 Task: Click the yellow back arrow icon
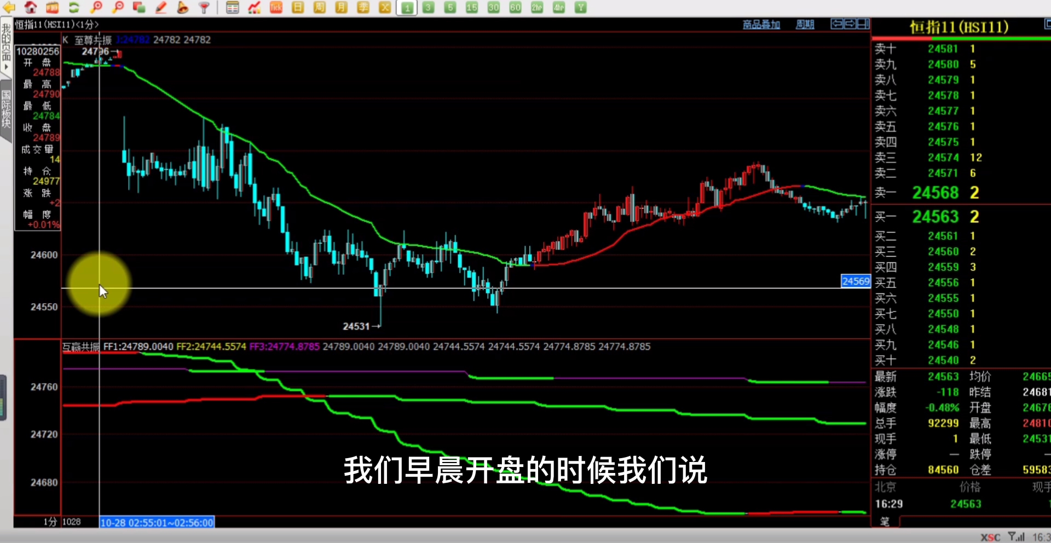pos(9,7)
